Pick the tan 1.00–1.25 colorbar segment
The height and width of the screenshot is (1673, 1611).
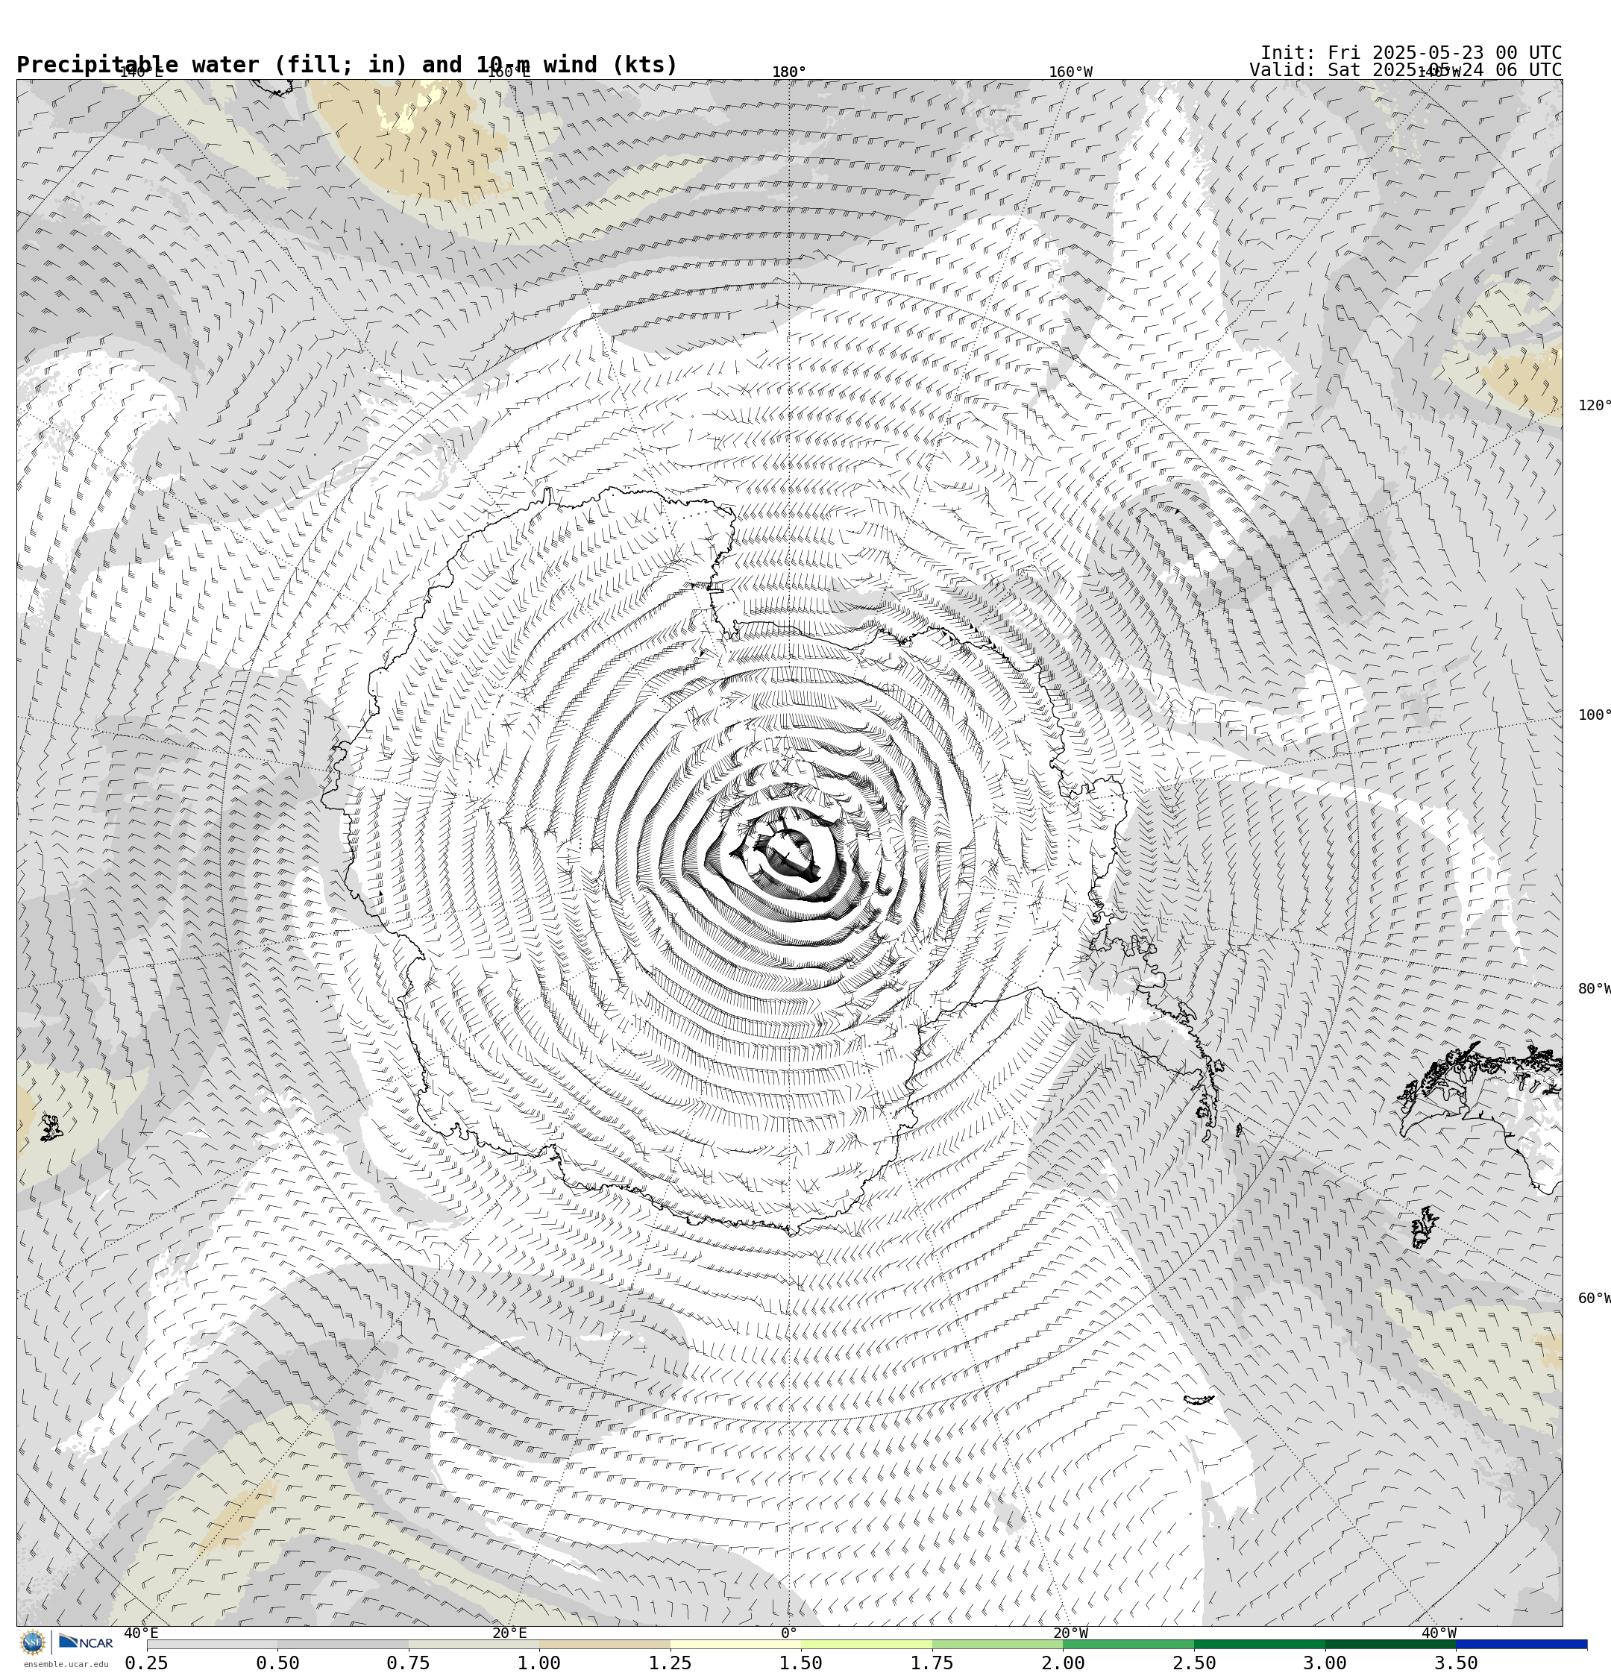604,1644
